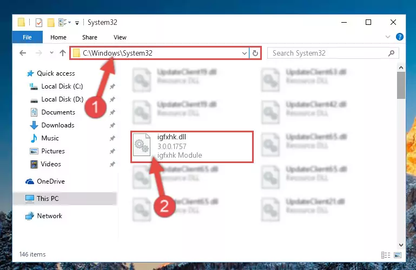416x270 pixels.
Task: Click the Quick access star icon
Action: [x=30, y=73]
